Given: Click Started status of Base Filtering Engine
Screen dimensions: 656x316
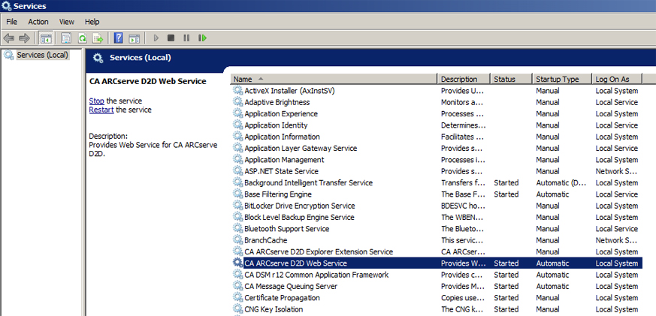Looking at the screenshot, I should [x=506, y=194].
